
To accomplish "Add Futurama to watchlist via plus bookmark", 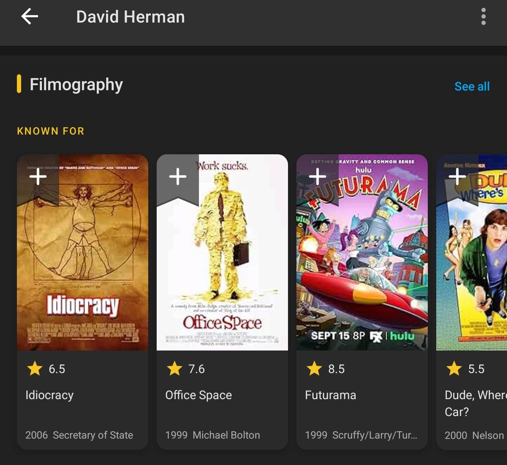I will tap(318, 177).
